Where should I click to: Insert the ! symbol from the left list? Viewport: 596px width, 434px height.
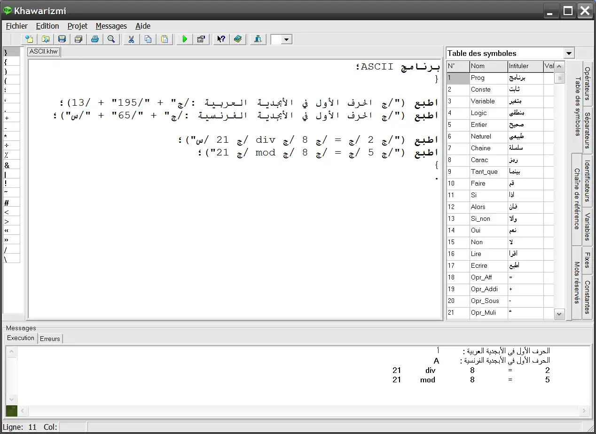pyautogui.click(x=11, y=184)
